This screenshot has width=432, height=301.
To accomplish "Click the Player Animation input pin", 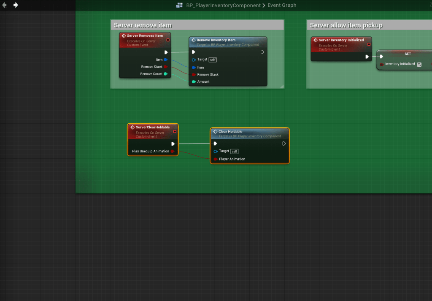I will click(216, 159).
